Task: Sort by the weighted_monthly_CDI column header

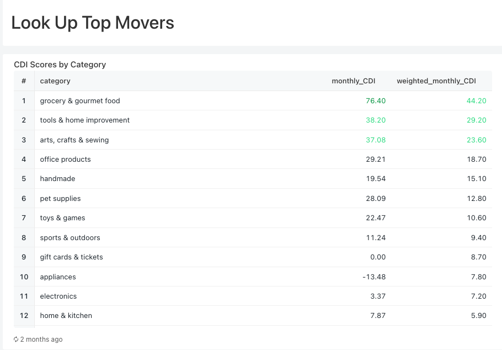Action: click(x=436, y=81)
